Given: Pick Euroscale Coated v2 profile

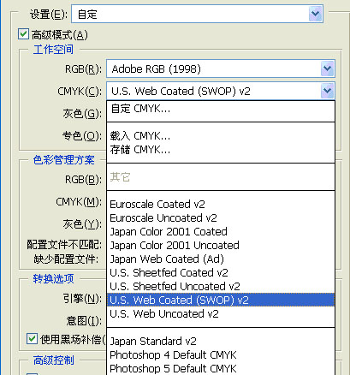Looking at the screenshot, I should [221, 204].
